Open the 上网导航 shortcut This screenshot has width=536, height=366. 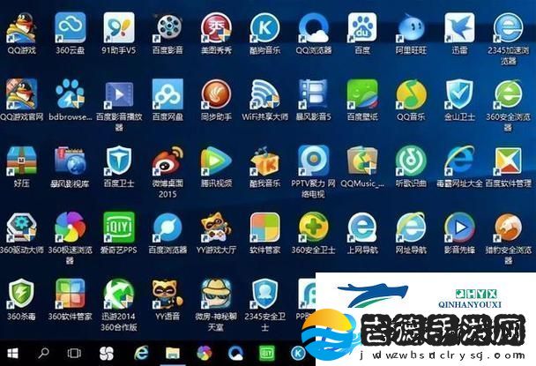[362, 228]
